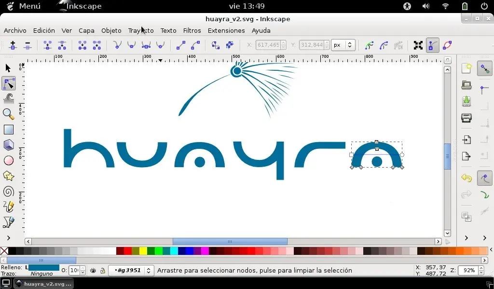Click the delete segment between nodes icon
This screenshot has width=494, height=289.
pos(96,45)
